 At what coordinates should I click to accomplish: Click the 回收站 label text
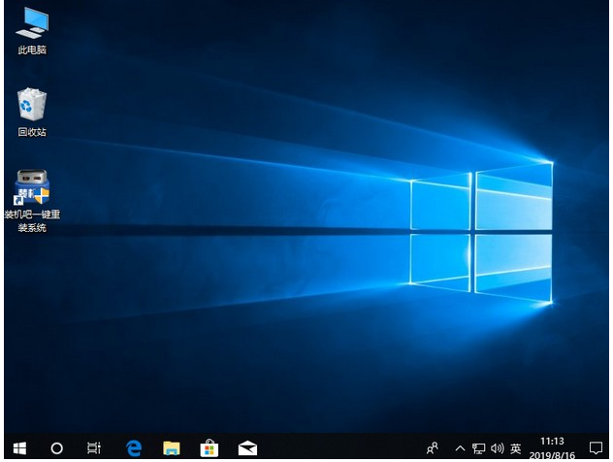pyautogui.click(x=32, y=132)
